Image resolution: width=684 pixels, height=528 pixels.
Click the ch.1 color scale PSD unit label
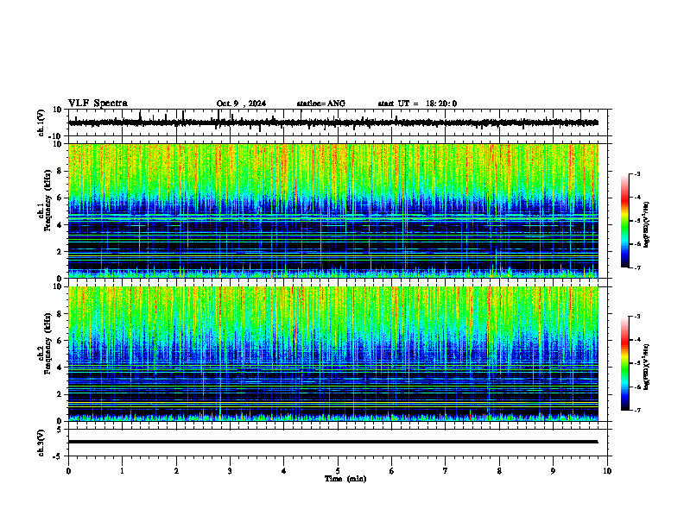tap(647, 225)
